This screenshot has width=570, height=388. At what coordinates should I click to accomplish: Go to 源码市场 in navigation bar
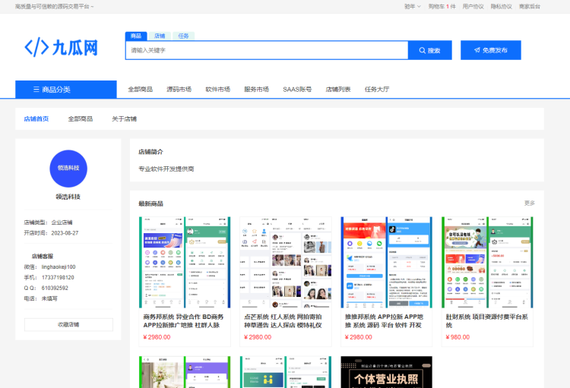[179, 90]
